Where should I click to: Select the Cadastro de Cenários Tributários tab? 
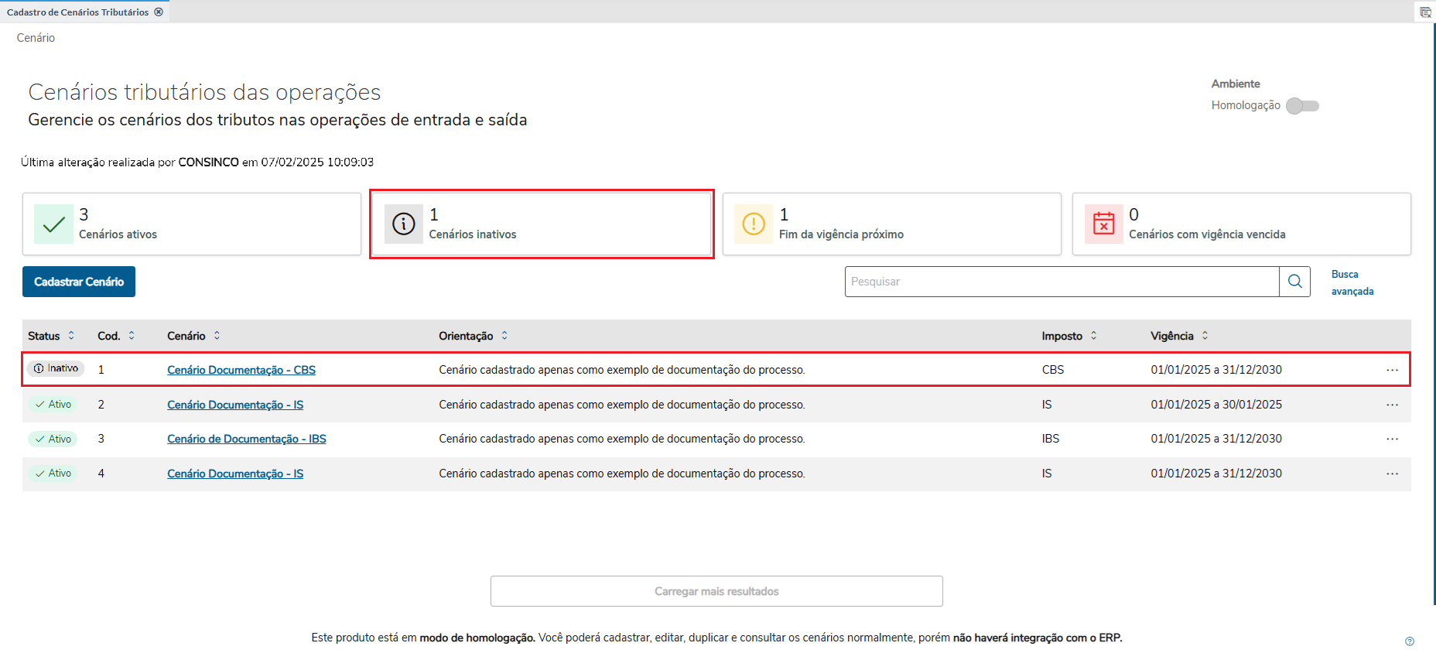(77, 12)
